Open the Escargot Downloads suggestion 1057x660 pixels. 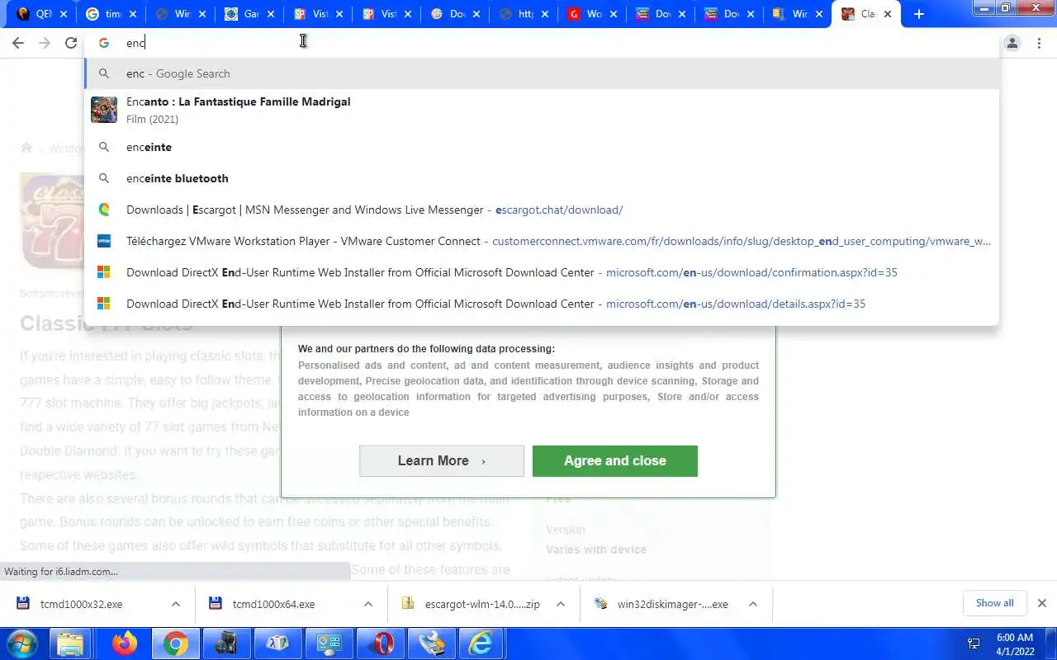[x=542, y=210]
